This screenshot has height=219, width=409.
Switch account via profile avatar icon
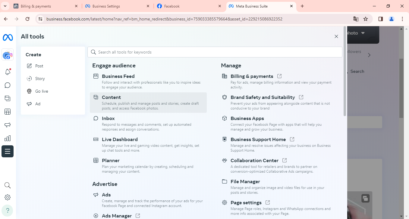tap(8, 55)
